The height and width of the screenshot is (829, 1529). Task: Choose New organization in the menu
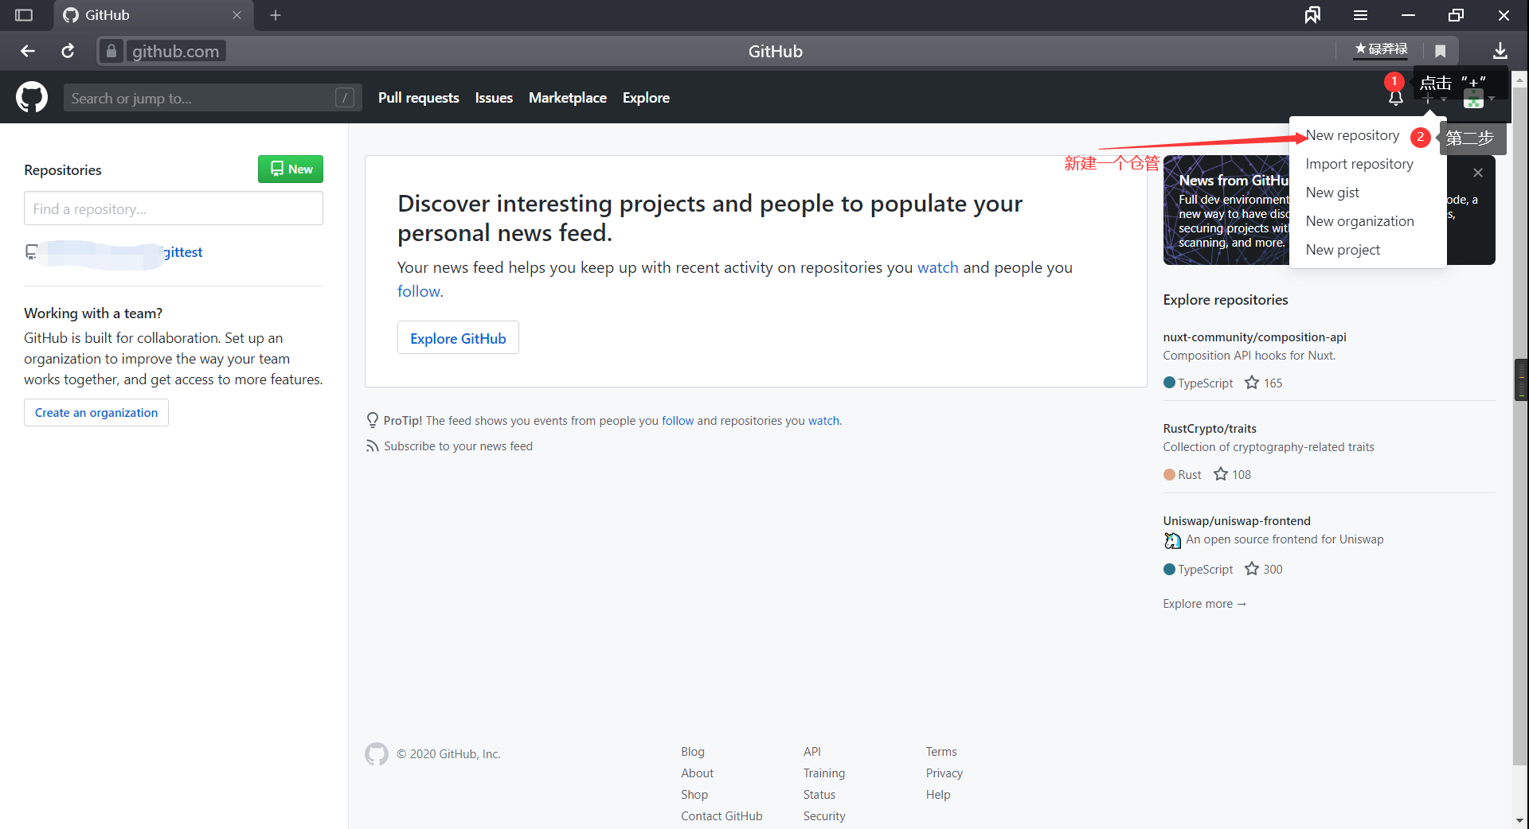(x=1359, y=221)
